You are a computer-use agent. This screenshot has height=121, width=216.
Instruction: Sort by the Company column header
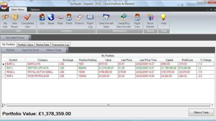click(43, 60)
